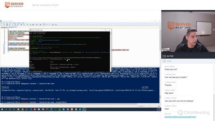Image resolution: width=215 pixels, height=121 pixels.
Task: Click Show Script Pane Maximized icon
Action: 49,25
